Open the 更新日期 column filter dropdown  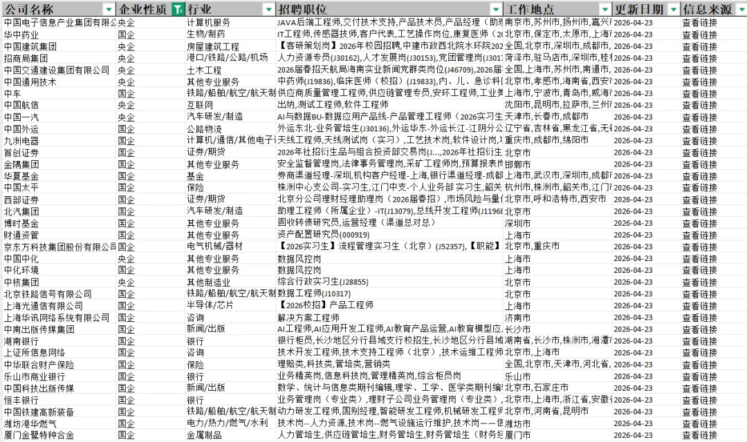pyautogui.click(x=674, y=10)
